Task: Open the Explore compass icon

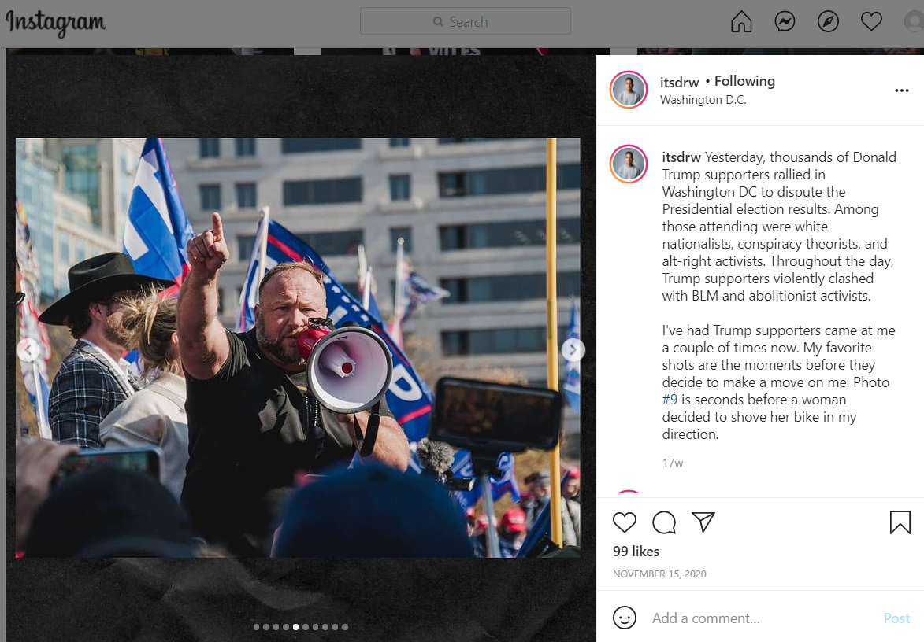Action: click(828, 22)
